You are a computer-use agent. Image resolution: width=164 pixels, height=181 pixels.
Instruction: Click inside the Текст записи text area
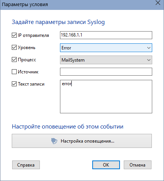pos(106,97)
